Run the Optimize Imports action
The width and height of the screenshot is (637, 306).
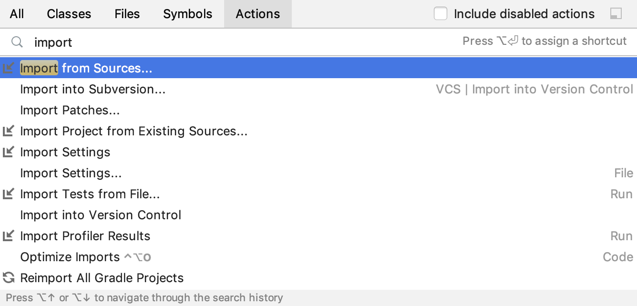pyautogui.click(x=318, y=257)
